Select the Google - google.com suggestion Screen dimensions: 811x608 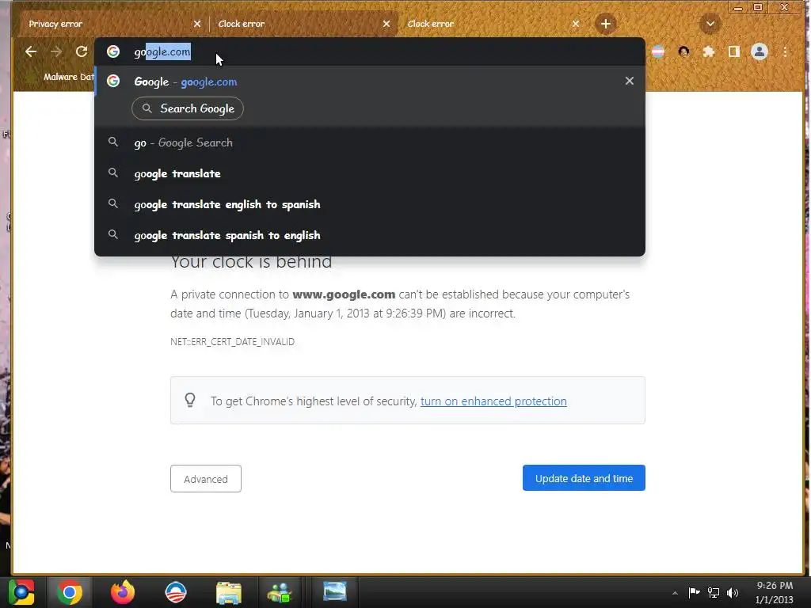(x=370, y=82)
